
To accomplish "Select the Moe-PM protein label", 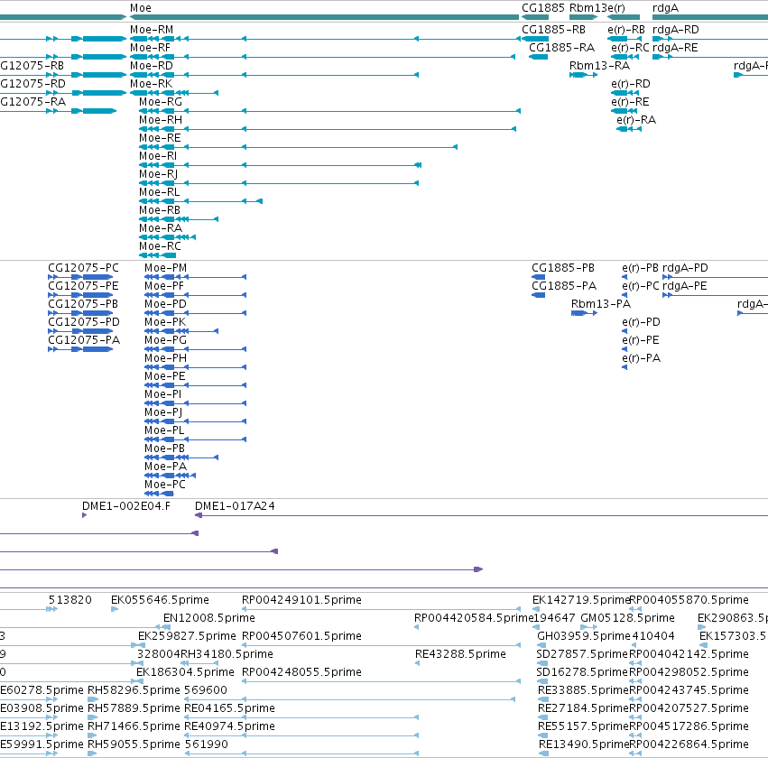I will (x=165, y=268).
